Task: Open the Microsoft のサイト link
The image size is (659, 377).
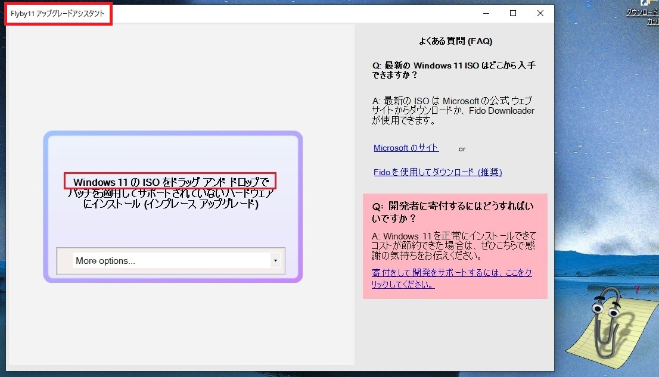Action: tap(406, 148)
